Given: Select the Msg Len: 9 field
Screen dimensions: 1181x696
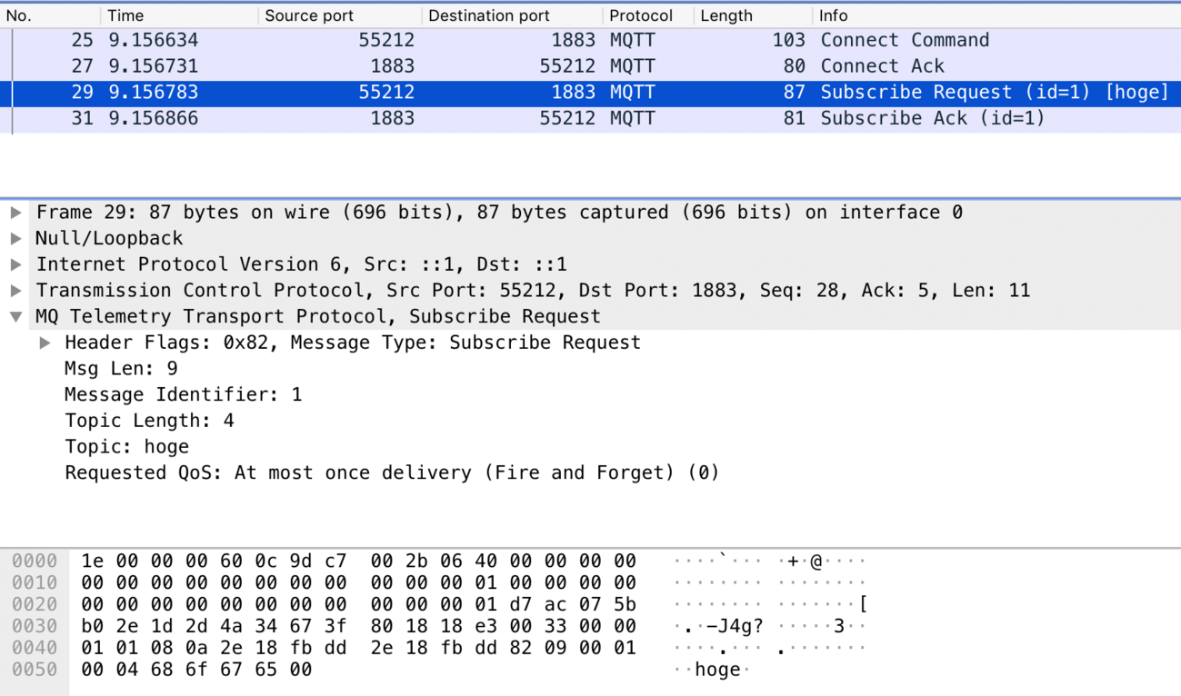Looking at the screenshot, I should point(121,369).
